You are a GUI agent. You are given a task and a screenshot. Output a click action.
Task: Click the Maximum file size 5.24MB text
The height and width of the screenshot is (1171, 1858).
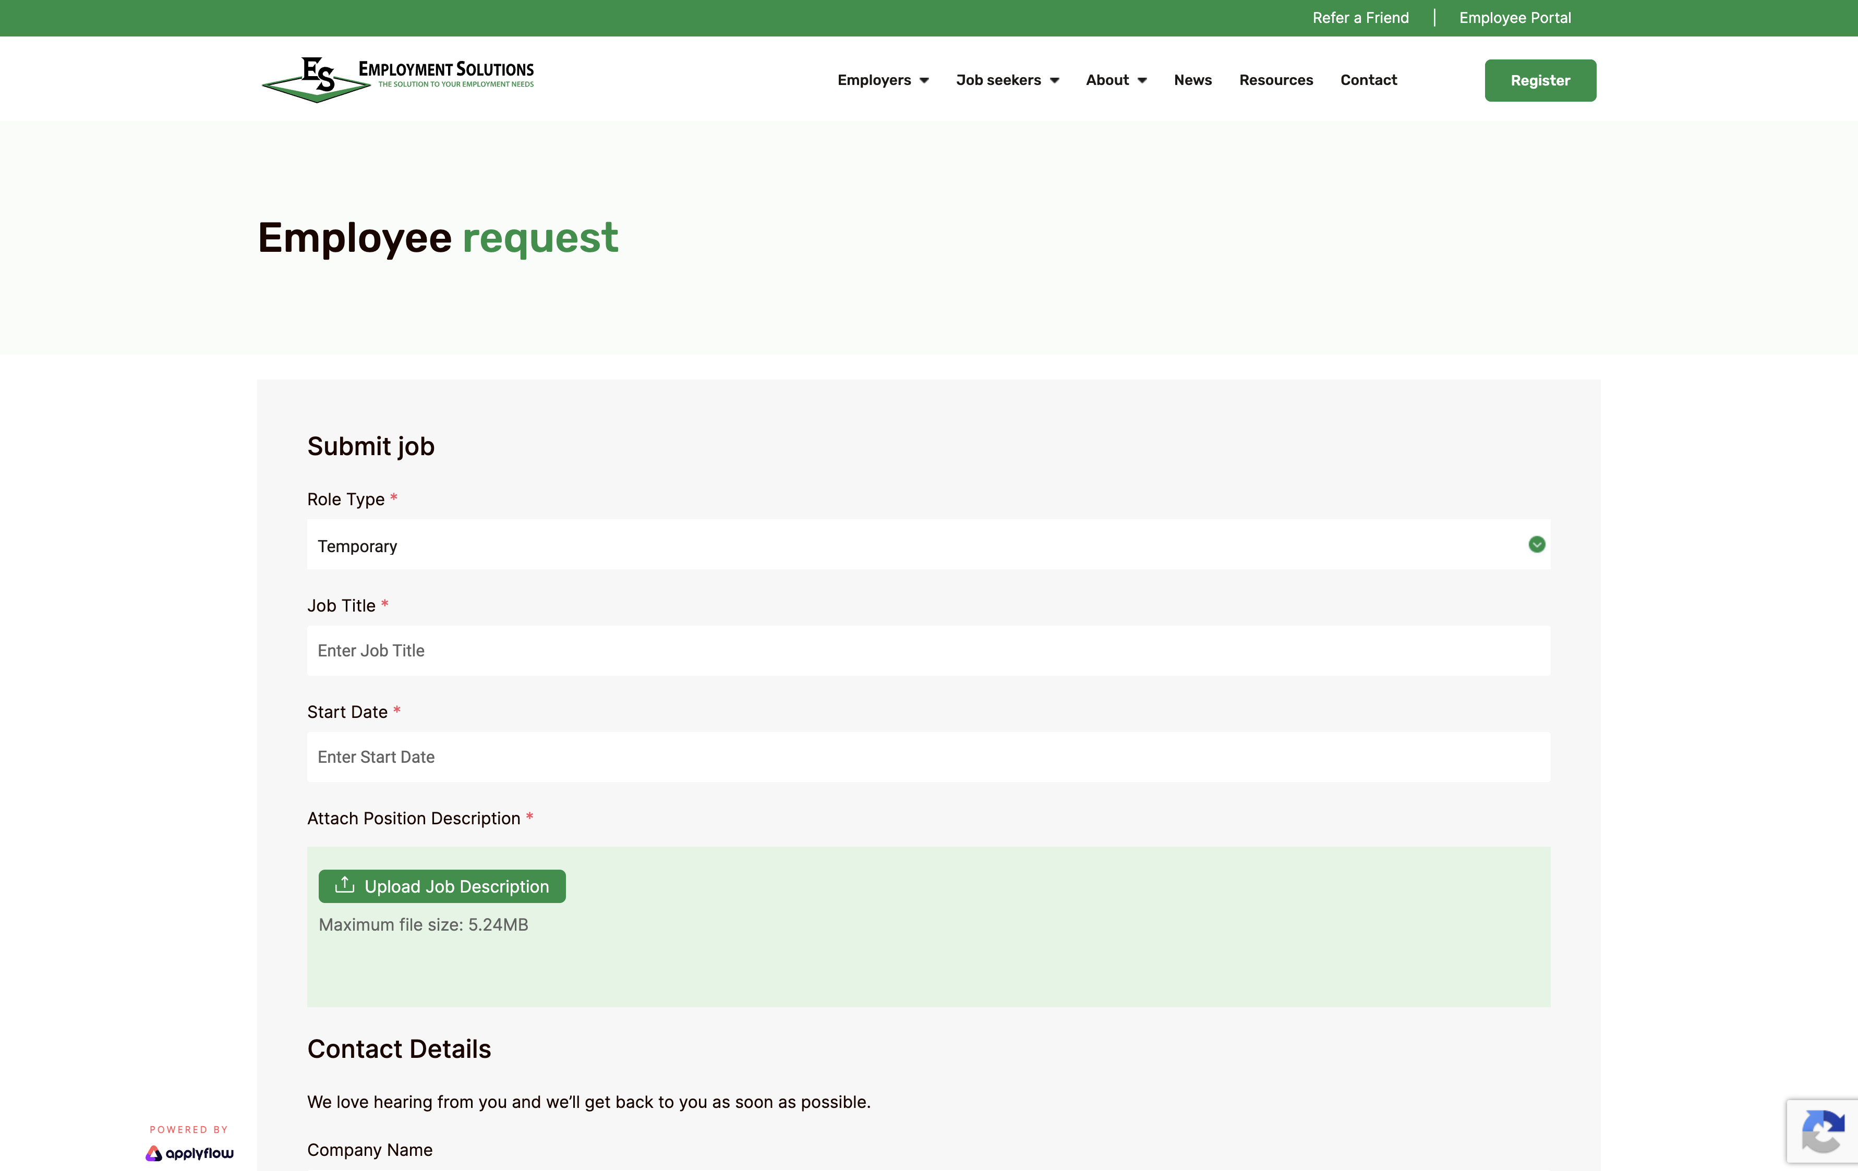coord(423,924)
